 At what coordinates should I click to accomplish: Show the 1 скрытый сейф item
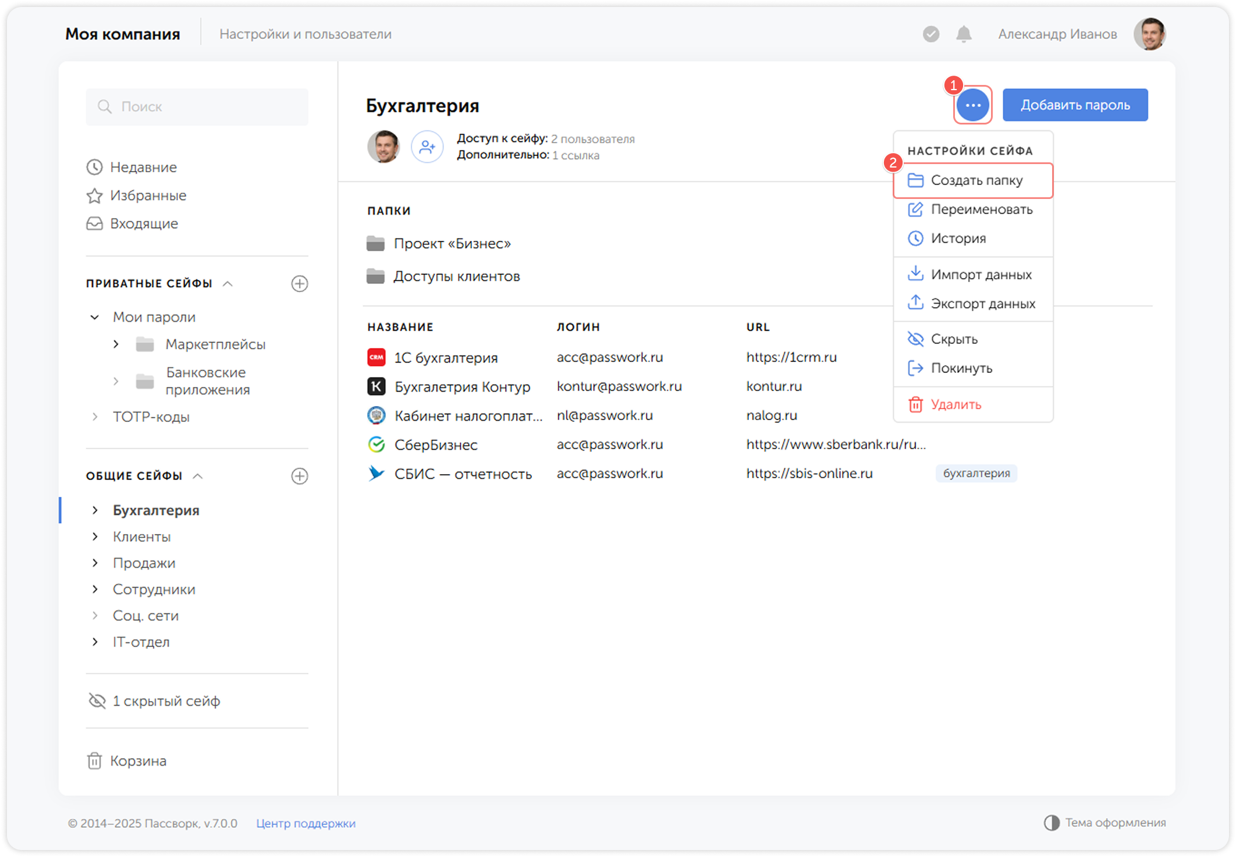[x=154, y=701]
